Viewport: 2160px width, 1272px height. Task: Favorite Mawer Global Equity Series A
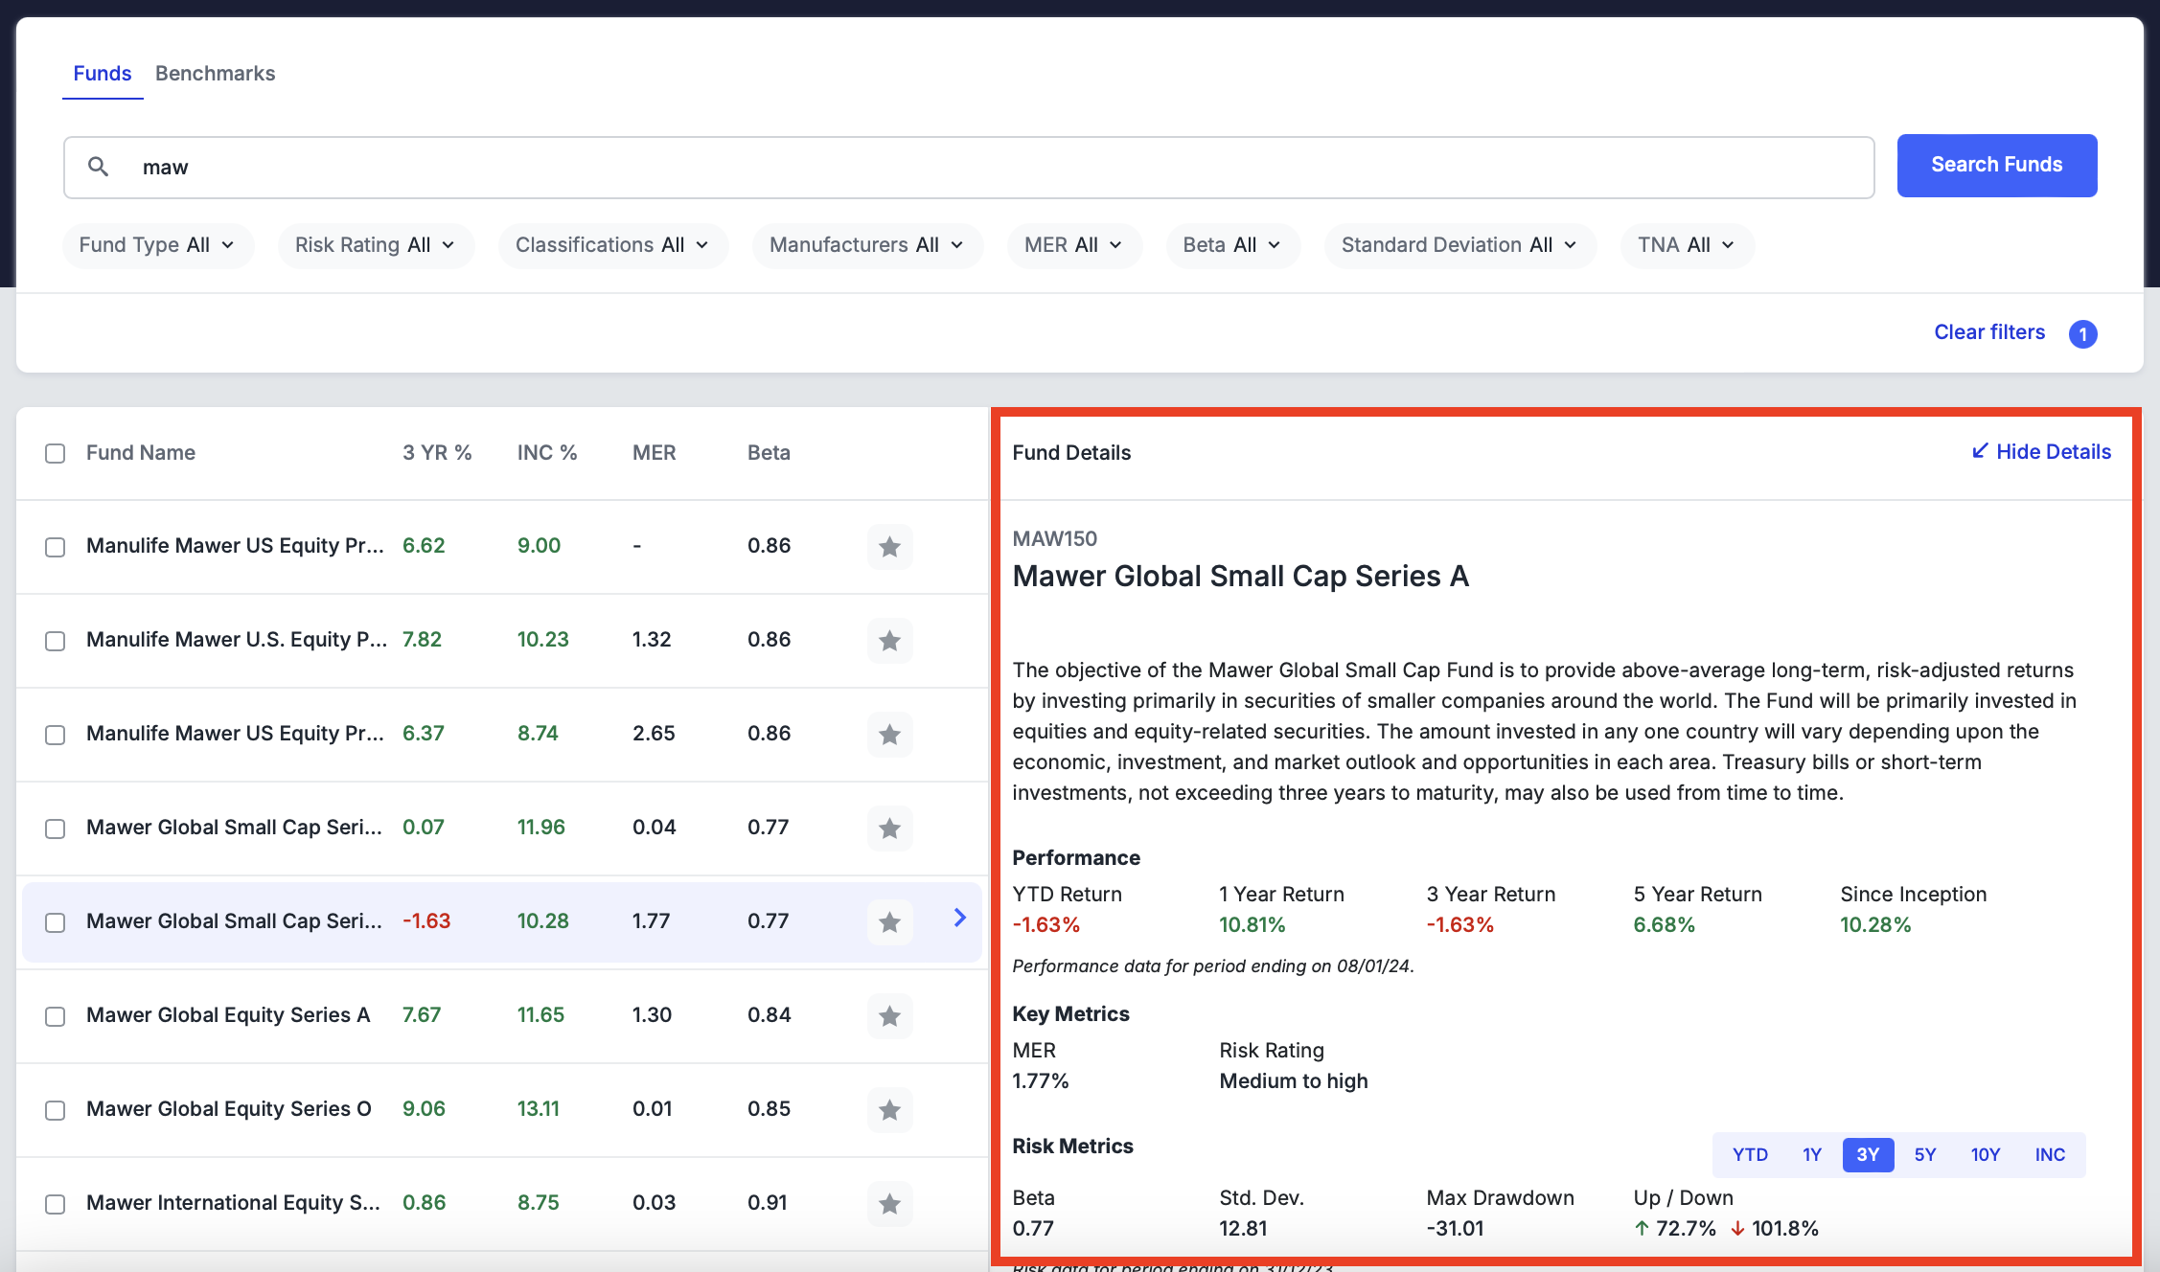click(889, 1015)
